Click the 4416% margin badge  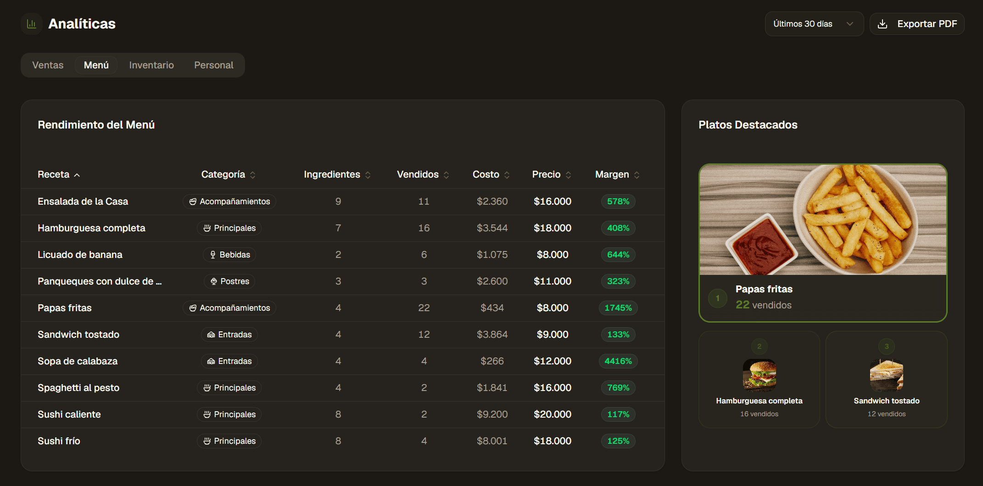point(618,361)
